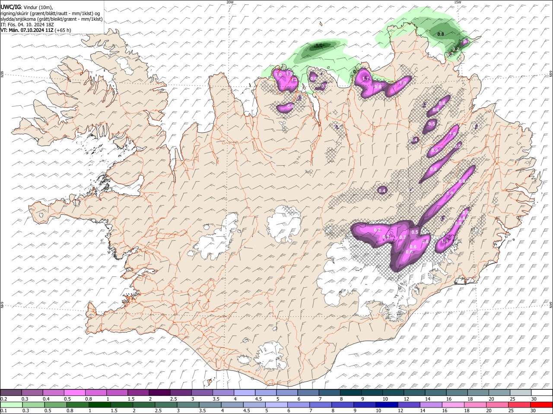This screenshot has width=553, height=414.
Task: Click the 6 slate-blue swatch in upper legend row
Action: (308, 393)
